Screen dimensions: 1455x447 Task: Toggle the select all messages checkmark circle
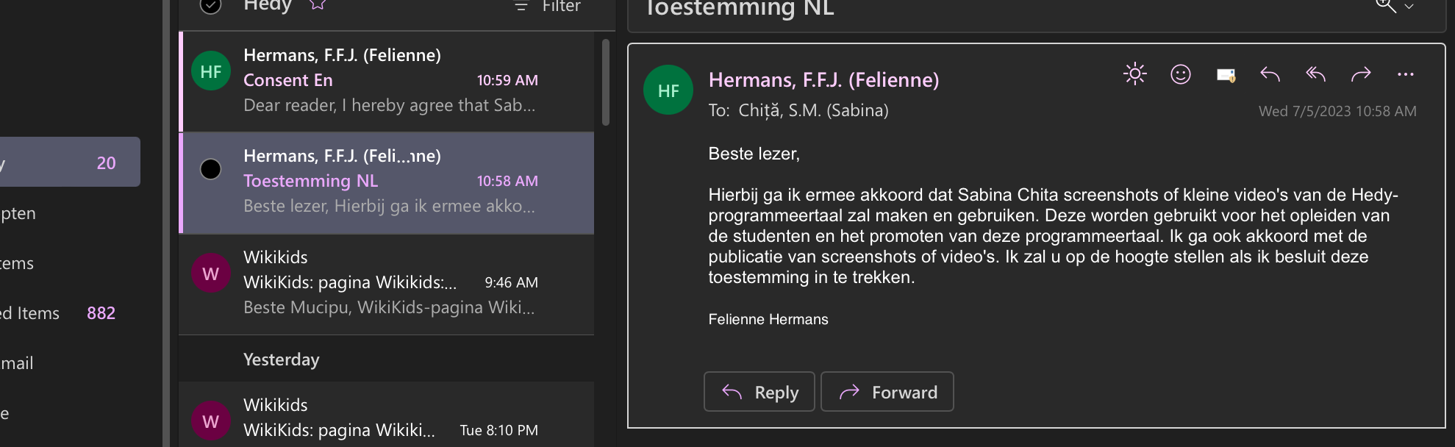pyautogui.click(x=210, y=6)
